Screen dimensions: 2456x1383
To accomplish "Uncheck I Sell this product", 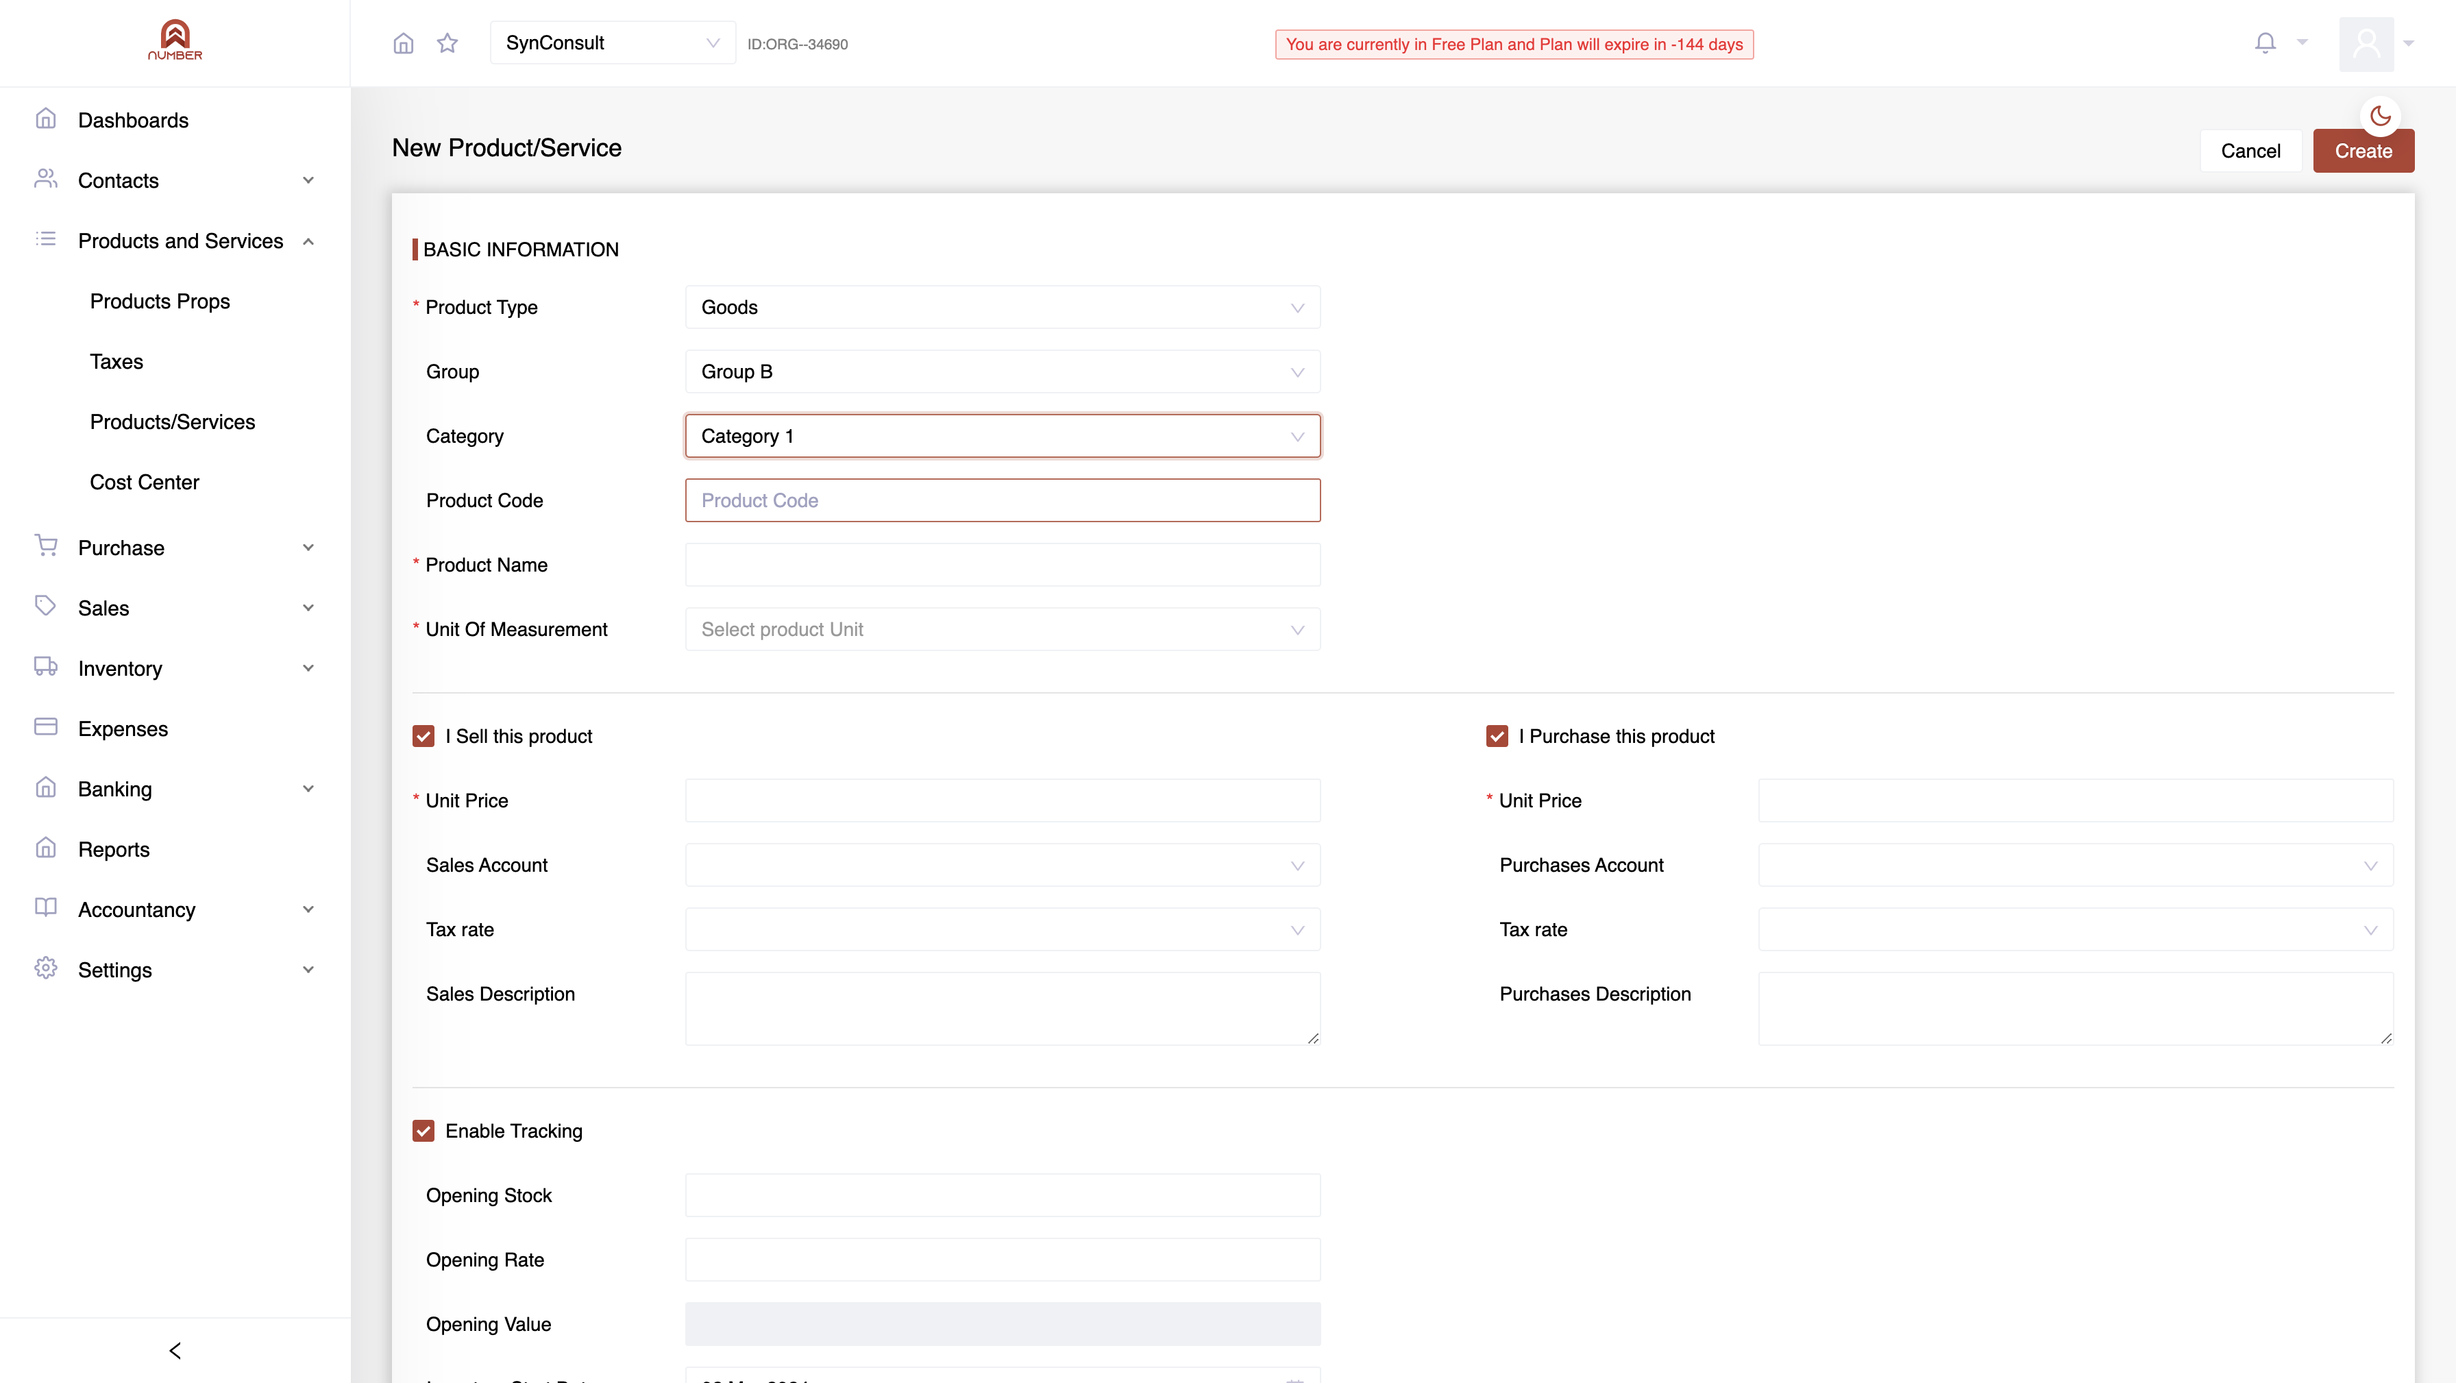I will [423, 736].
